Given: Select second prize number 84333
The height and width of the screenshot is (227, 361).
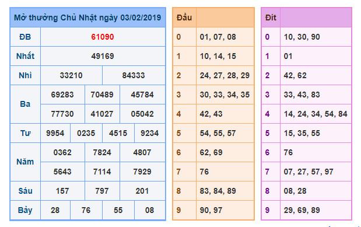Looking at the screenshot, I should point(134,75).
